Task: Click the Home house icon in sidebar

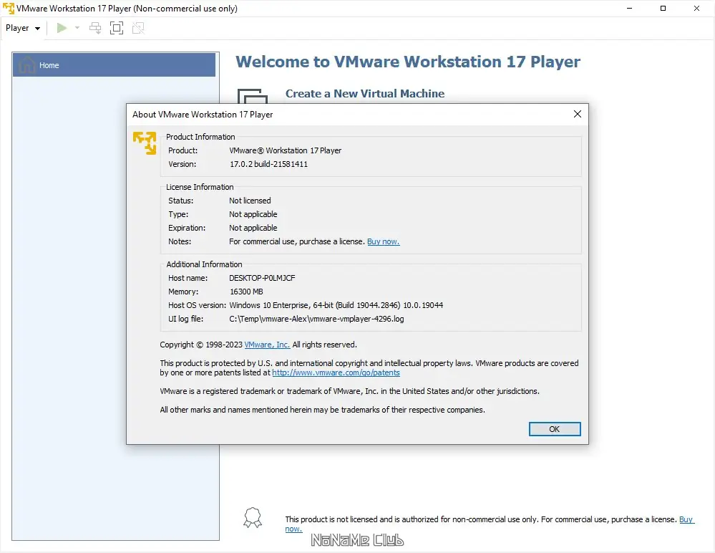Action: click(26, 64)
